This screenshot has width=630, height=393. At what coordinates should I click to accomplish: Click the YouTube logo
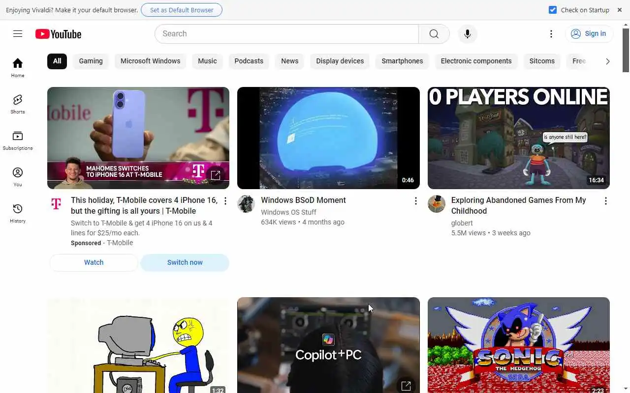point(58,34)
